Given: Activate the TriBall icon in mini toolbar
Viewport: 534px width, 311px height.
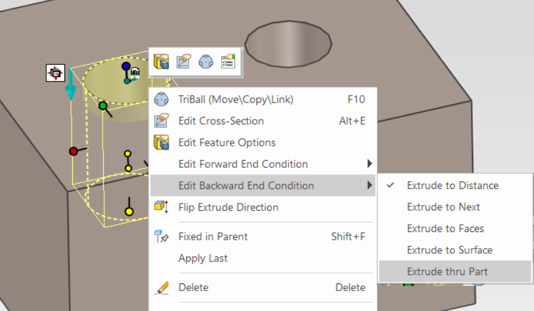Looking at the screenshot, I should pos(206,62).
